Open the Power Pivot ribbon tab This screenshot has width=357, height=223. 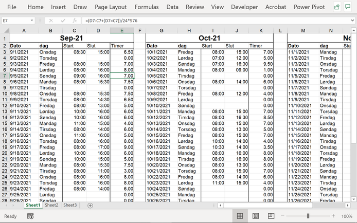coord(309,7)
